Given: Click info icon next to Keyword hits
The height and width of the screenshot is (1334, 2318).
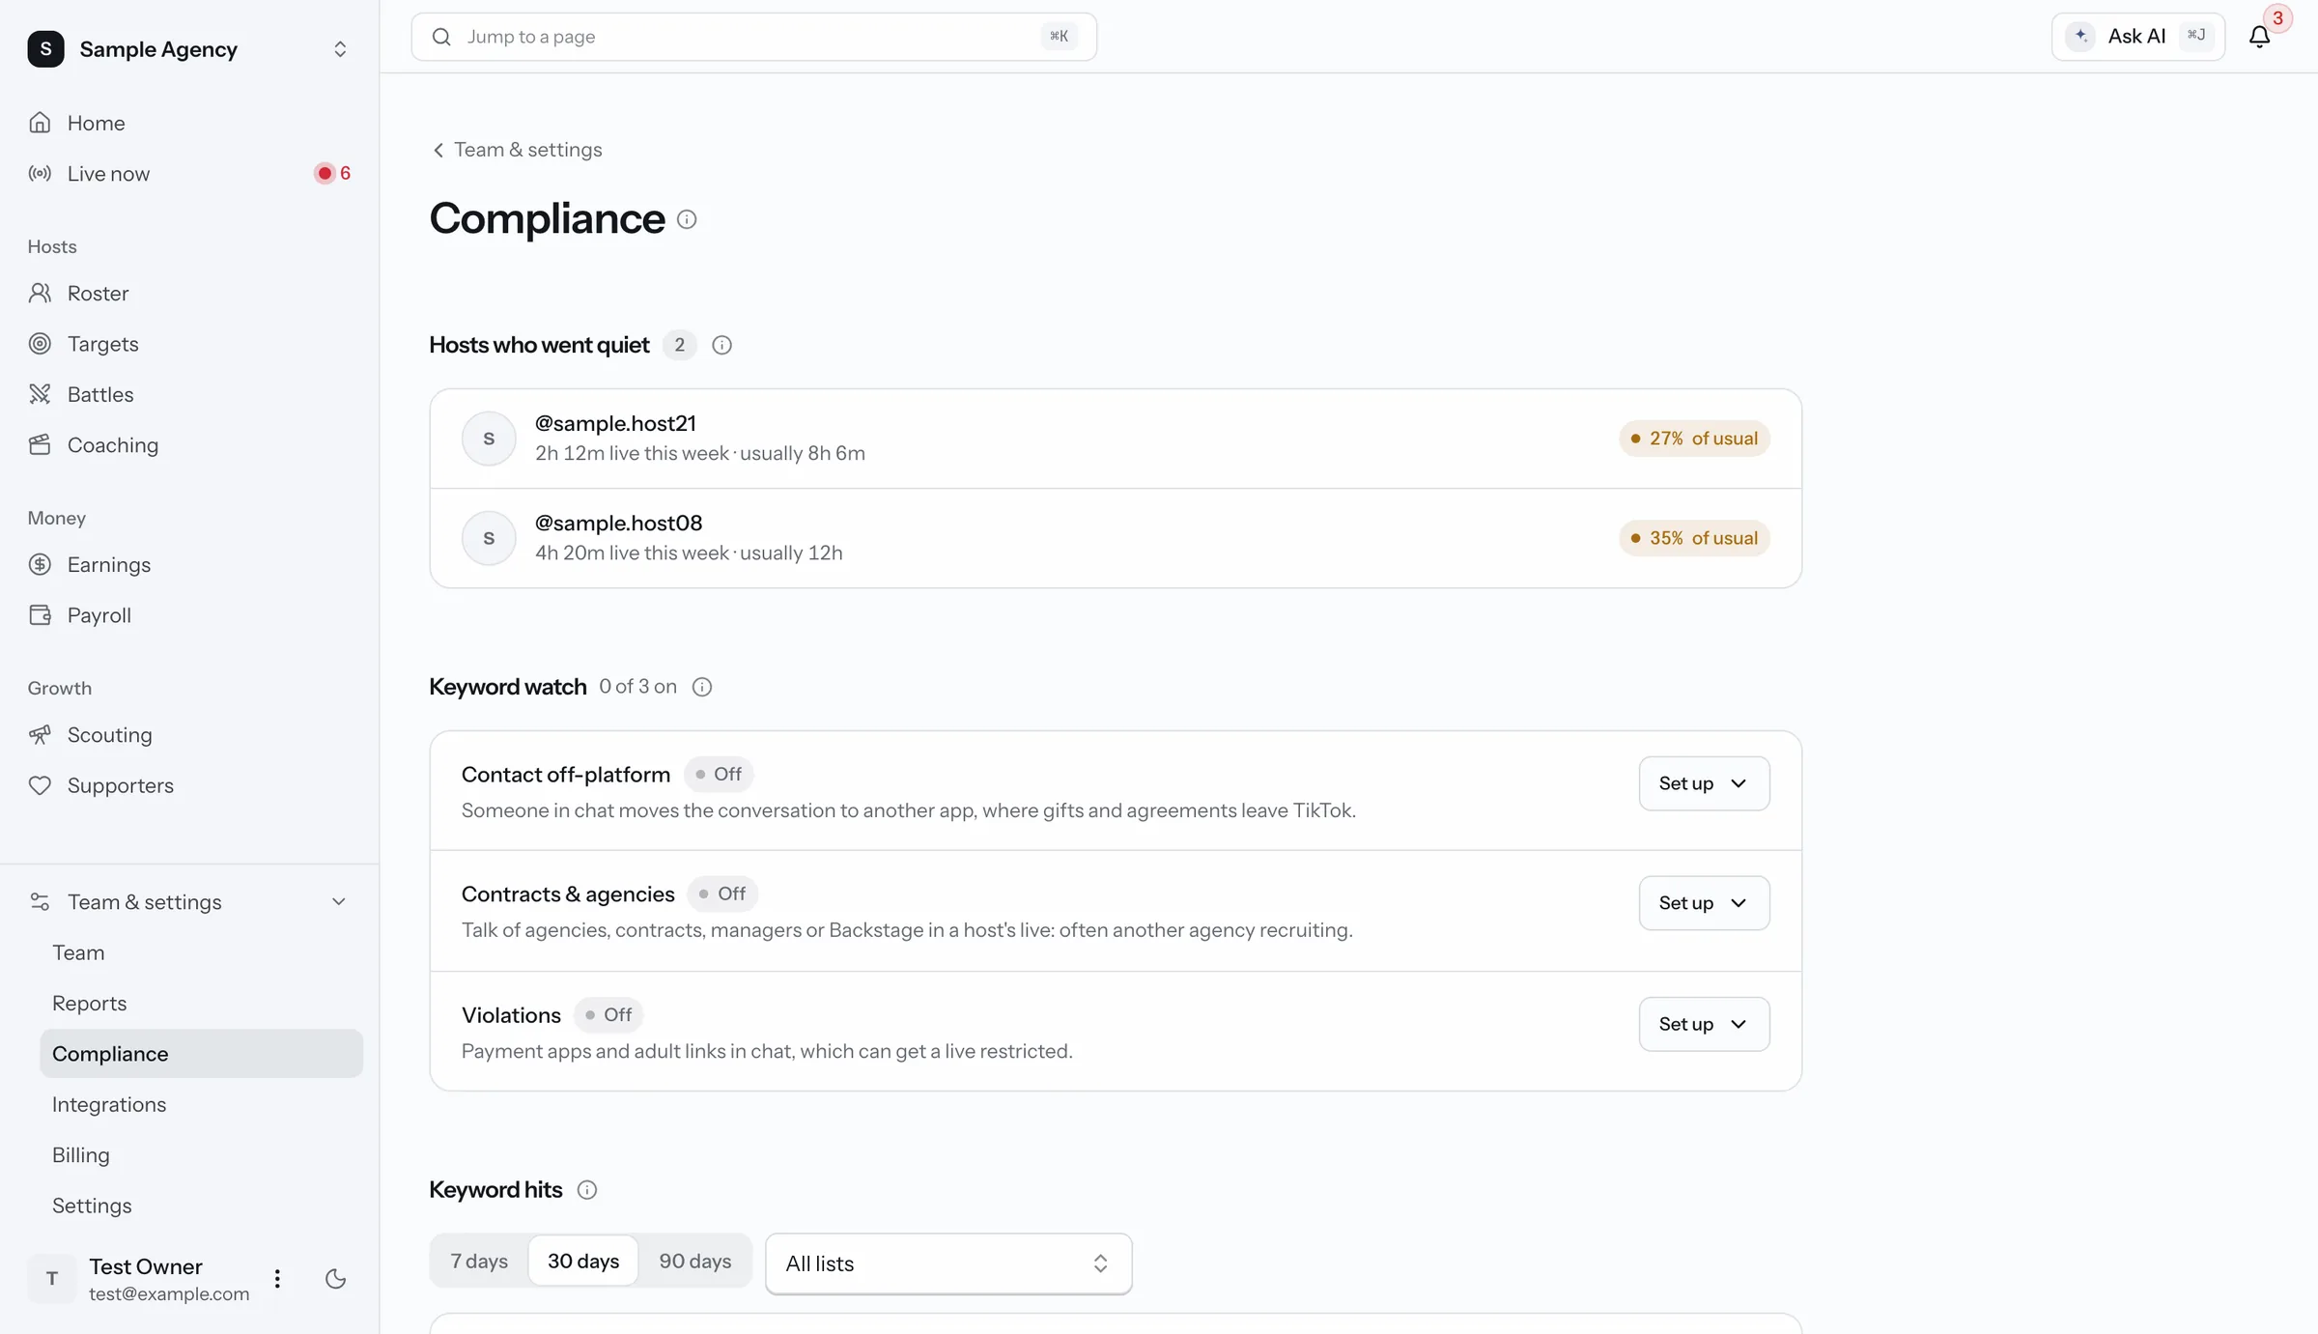Looking at the screenshot, I should coord(586,1190).
